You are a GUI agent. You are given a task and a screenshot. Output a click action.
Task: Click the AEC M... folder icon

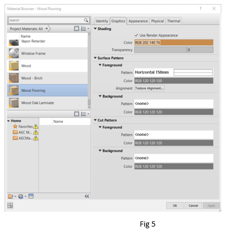tap(15, 132)
